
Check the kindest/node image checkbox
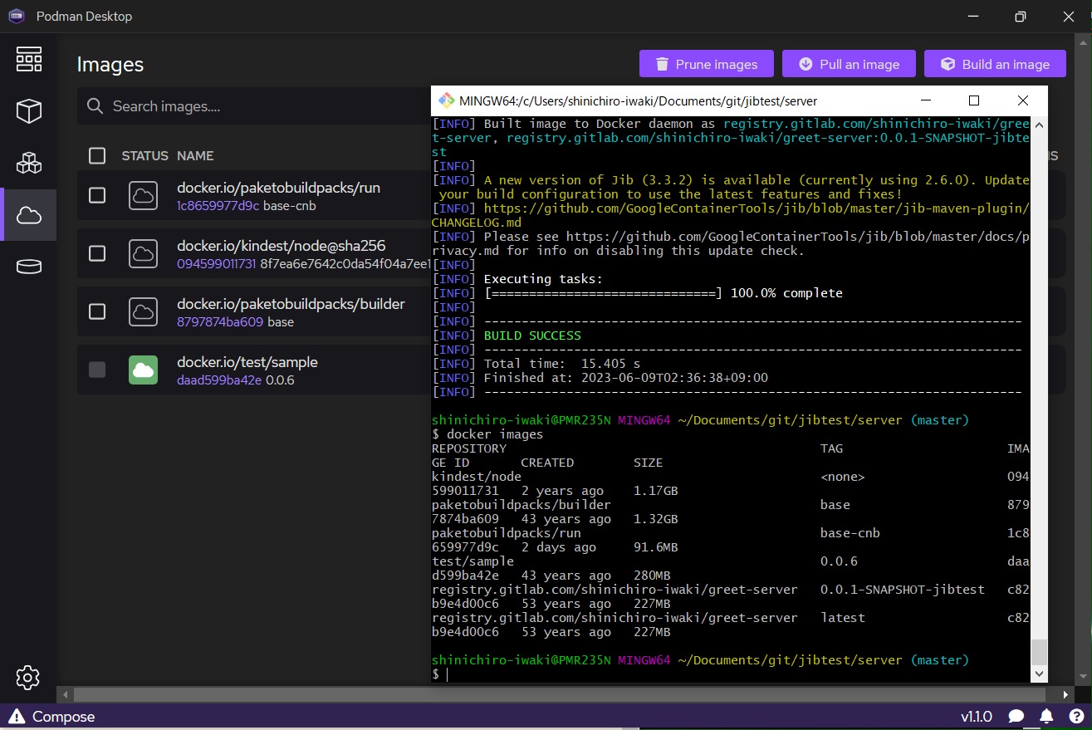point(97,253)
